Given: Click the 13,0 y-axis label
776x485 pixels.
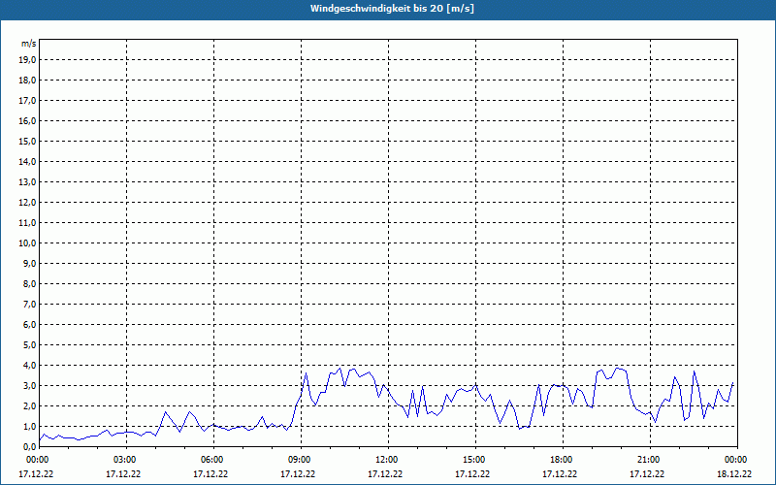Looking at the screenshot, I should coord(27,182).
